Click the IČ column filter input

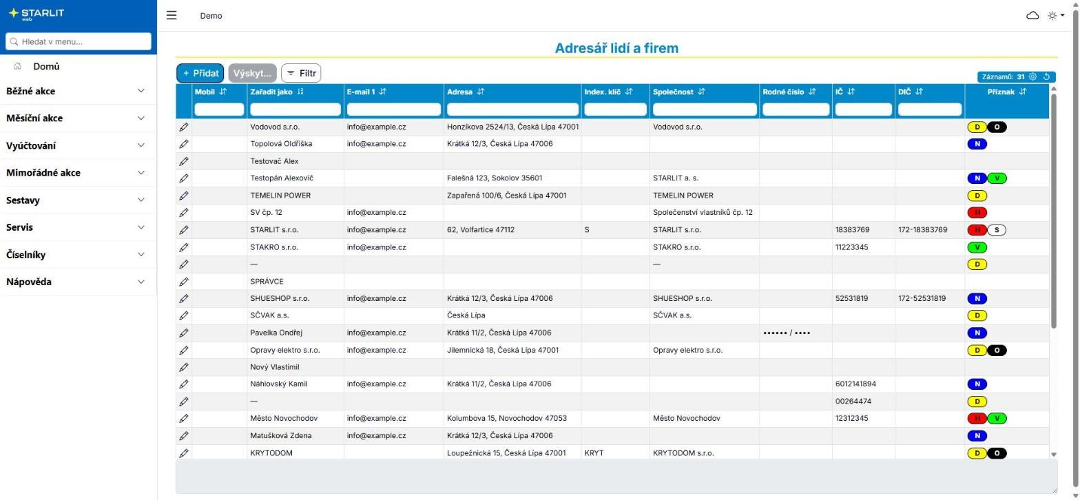tap(864, 109)
